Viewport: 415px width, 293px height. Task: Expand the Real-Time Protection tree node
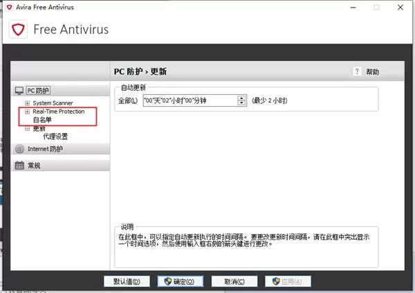[x=27, y=112]
